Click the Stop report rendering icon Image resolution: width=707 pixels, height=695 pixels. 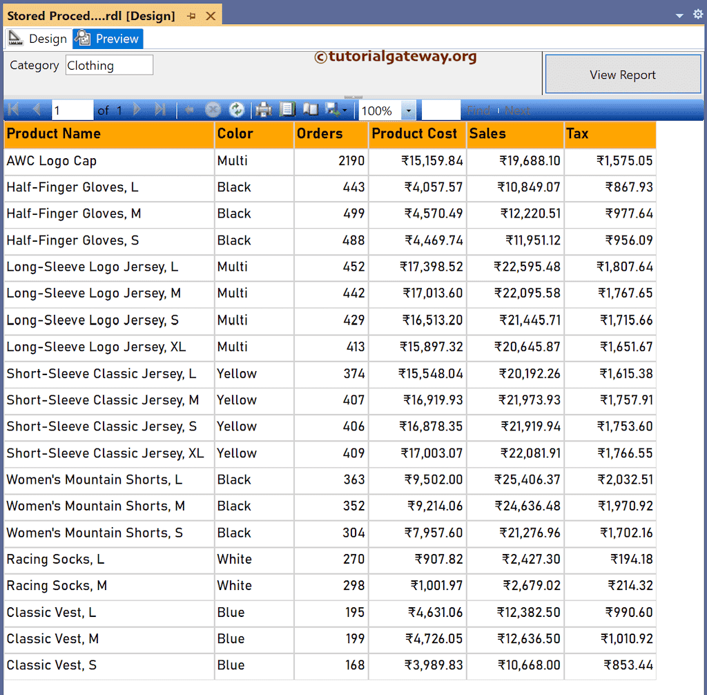pyautogui.click(x=213, y=109)
